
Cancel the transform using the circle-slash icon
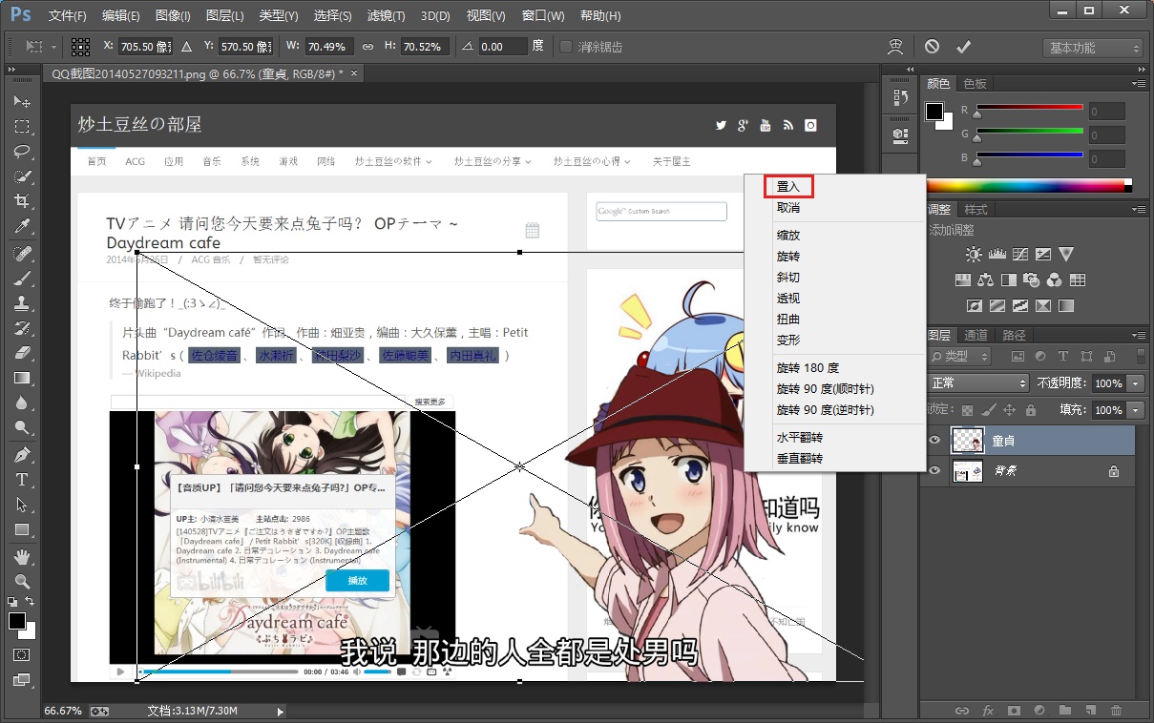932,47
